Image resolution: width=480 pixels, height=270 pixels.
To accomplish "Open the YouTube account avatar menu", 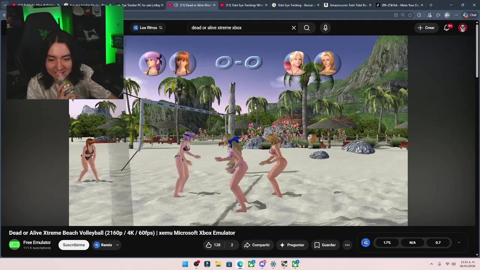I will [x=463, y=28].
